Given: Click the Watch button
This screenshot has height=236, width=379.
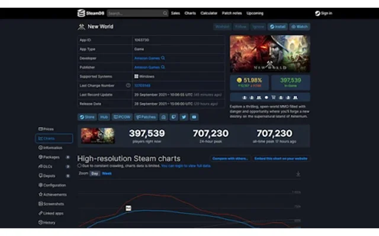Looking at the screenshot, I should click(300, 27).
